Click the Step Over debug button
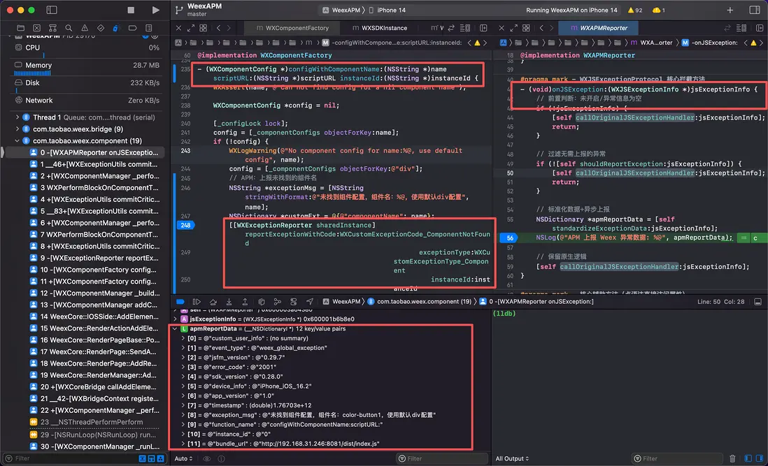 point(213,301)
